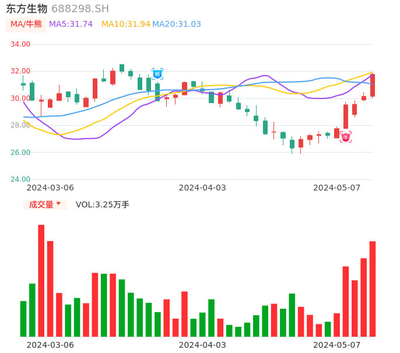Click the 24.00 price axis label

[x=20, y=179]
